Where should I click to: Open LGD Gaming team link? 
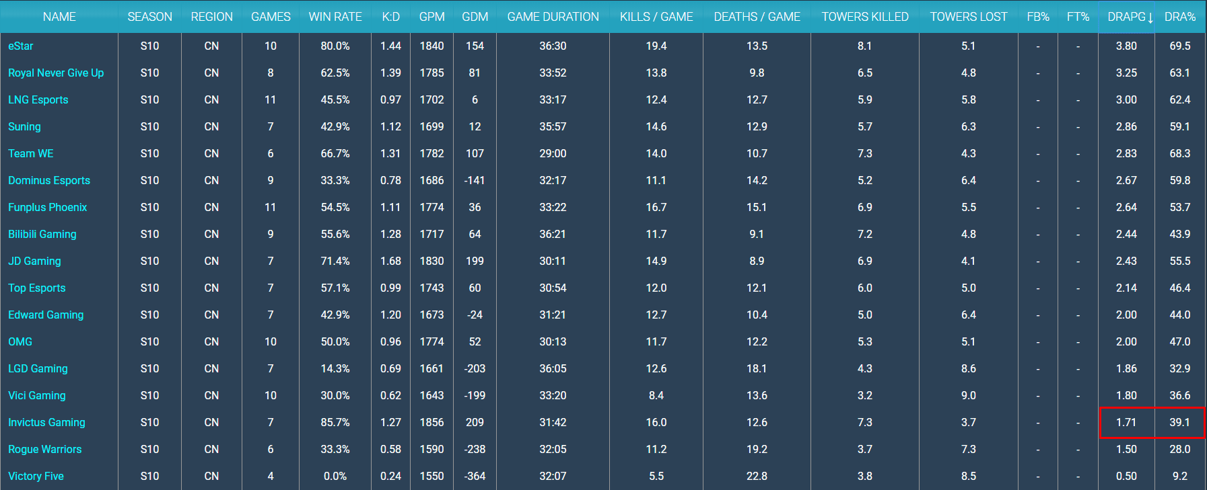click(x=38, y=368)
